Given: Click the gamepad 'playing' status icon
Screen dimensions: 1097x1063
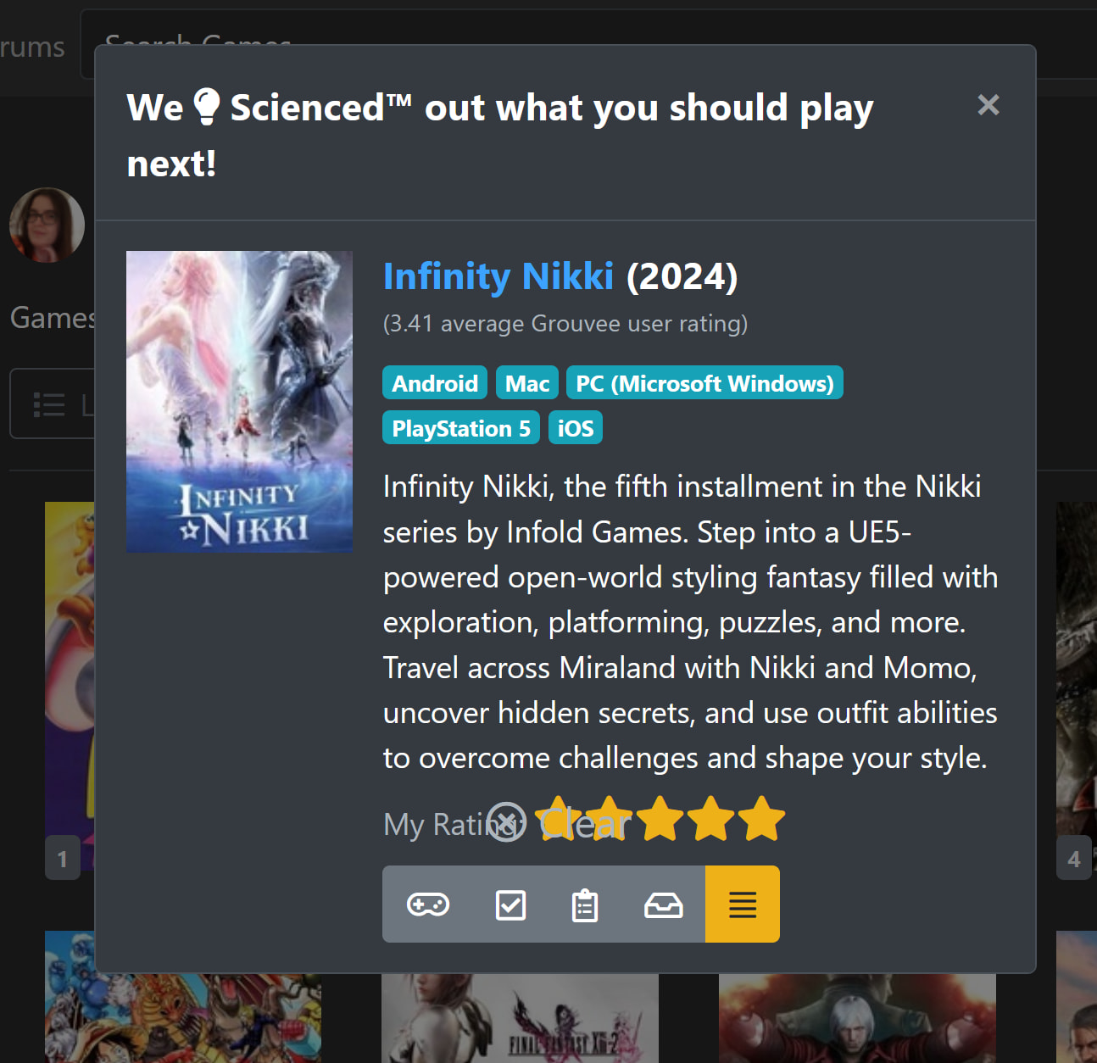Looking at the screenshot, I should click(428, 904).
